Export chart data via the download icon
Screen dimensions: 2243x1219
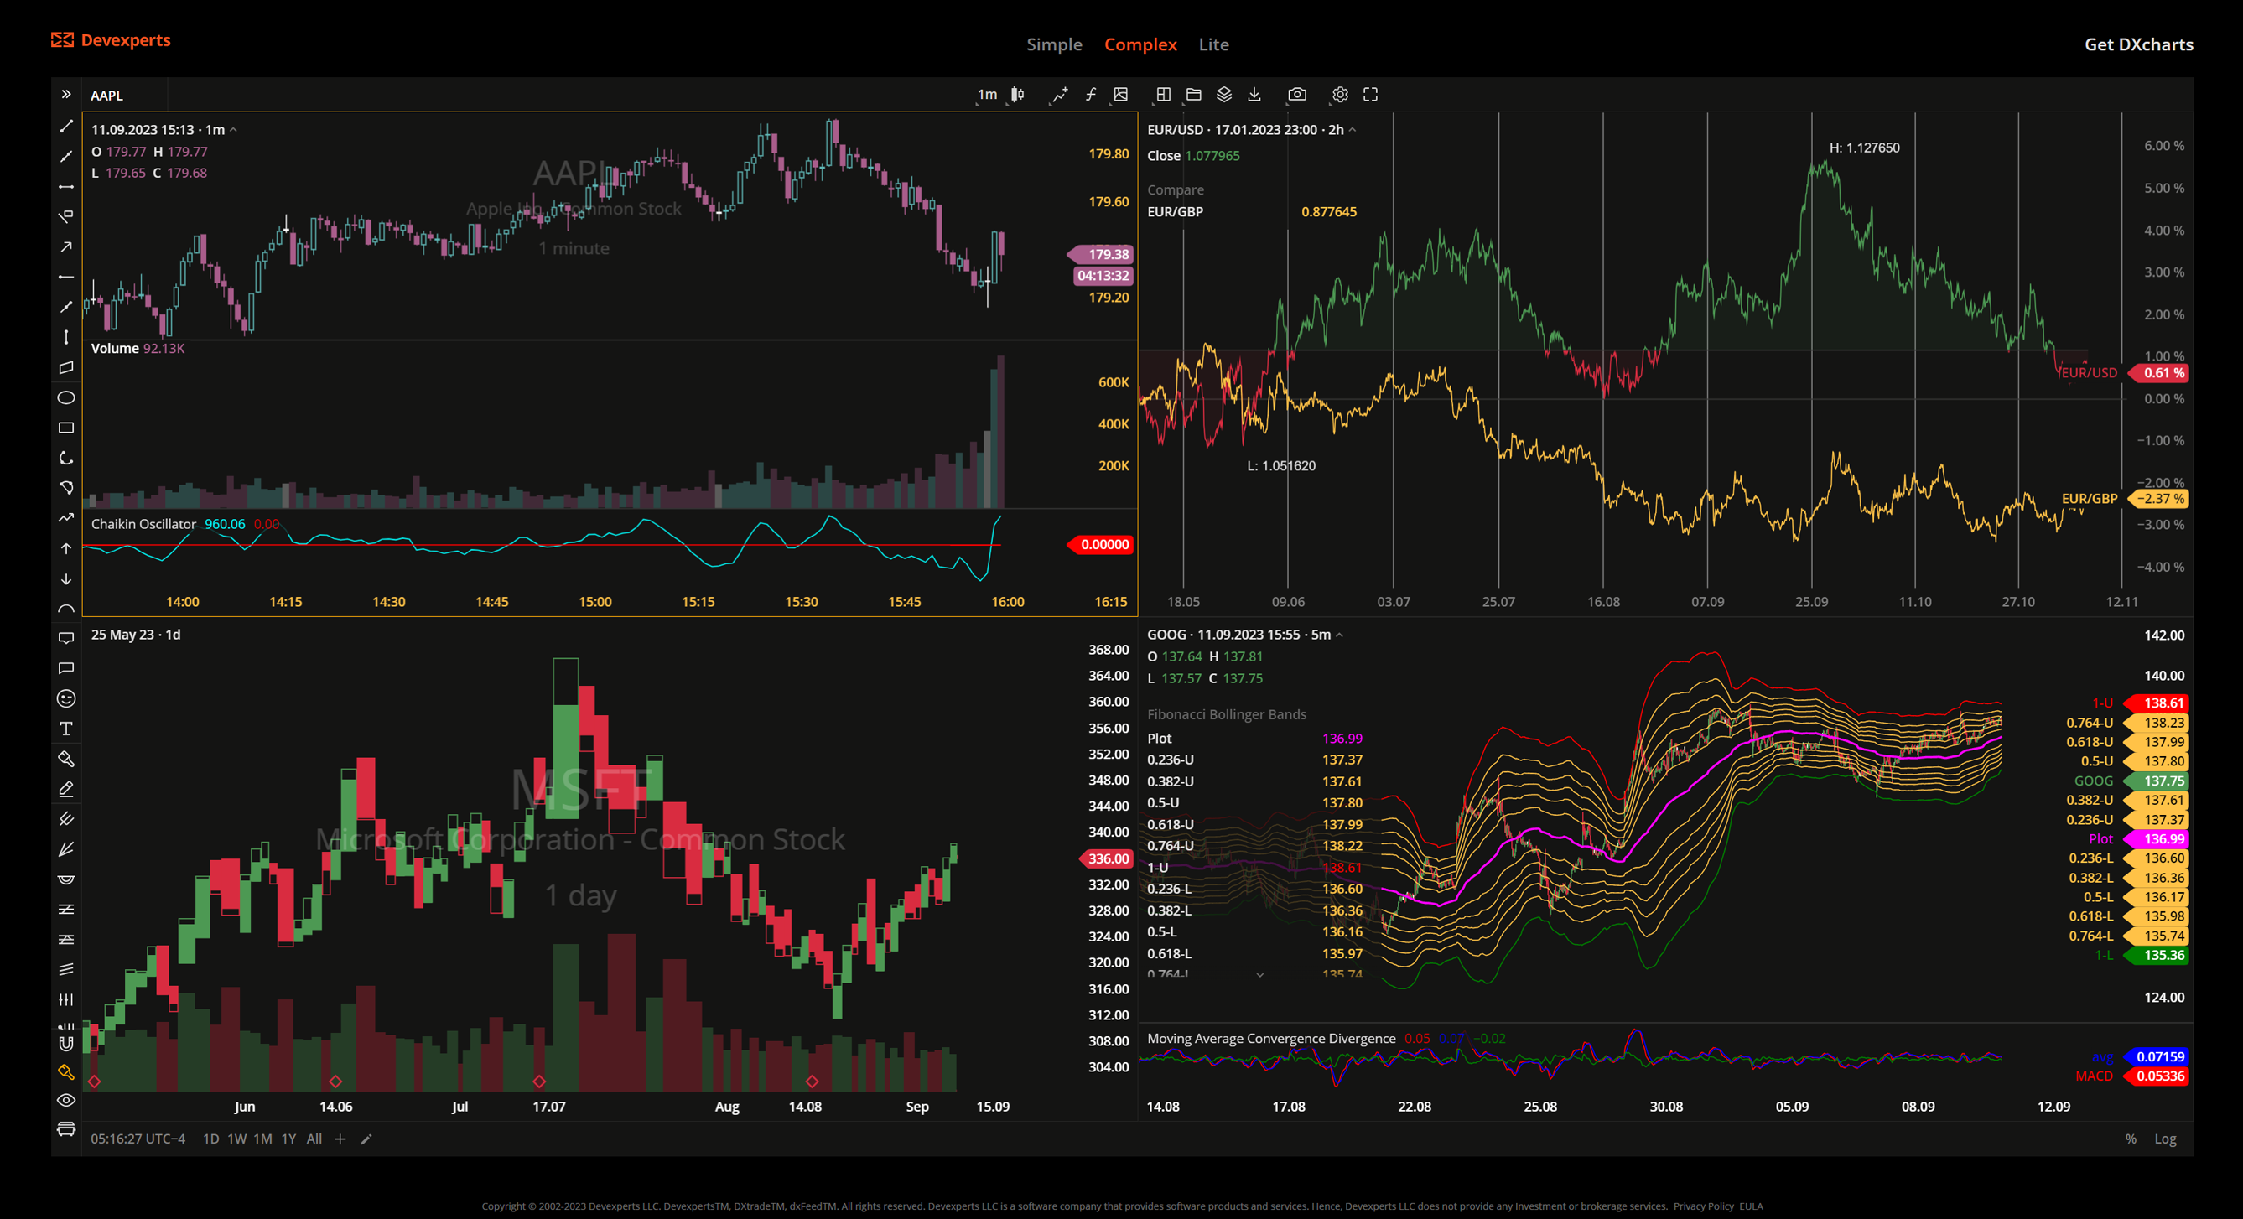[1256, 95]
